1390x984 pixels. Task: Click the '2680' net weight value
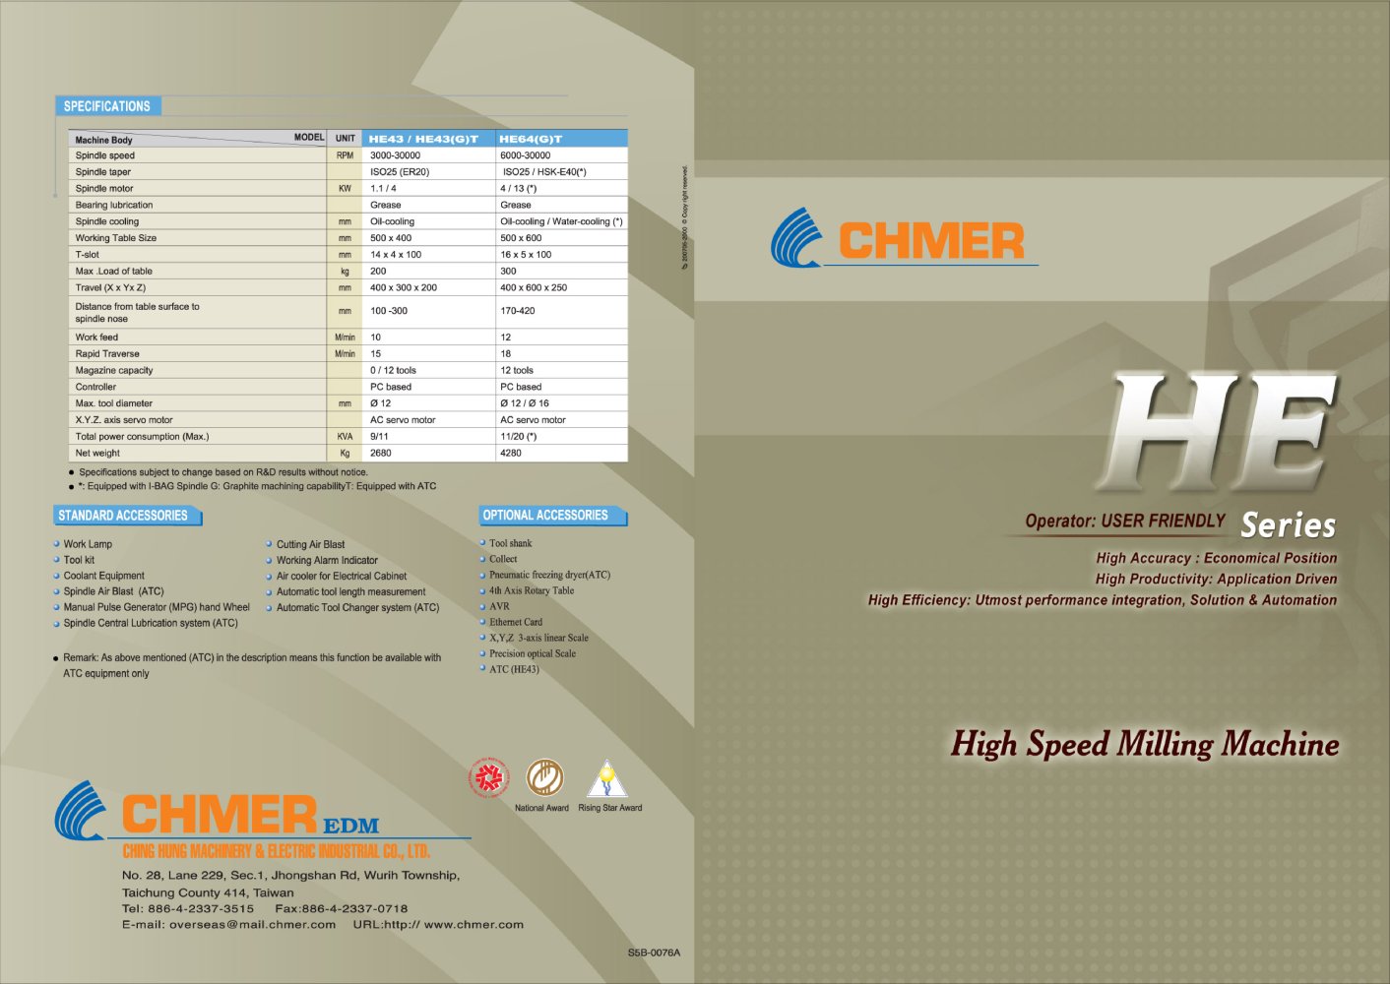click(x=381, y=454)
